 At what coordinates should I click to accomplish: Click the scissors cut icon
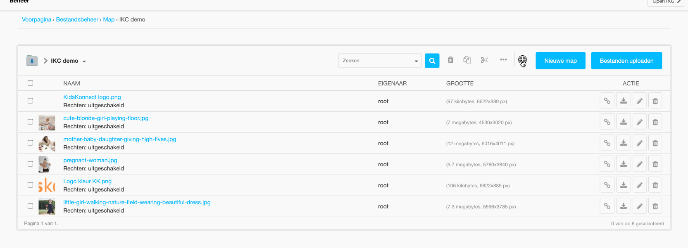point(484,60)
